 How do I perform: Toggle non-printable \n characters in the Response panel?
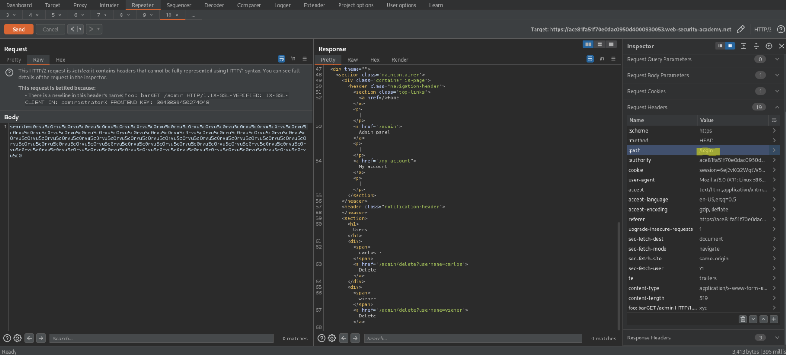tap(601, 59)
